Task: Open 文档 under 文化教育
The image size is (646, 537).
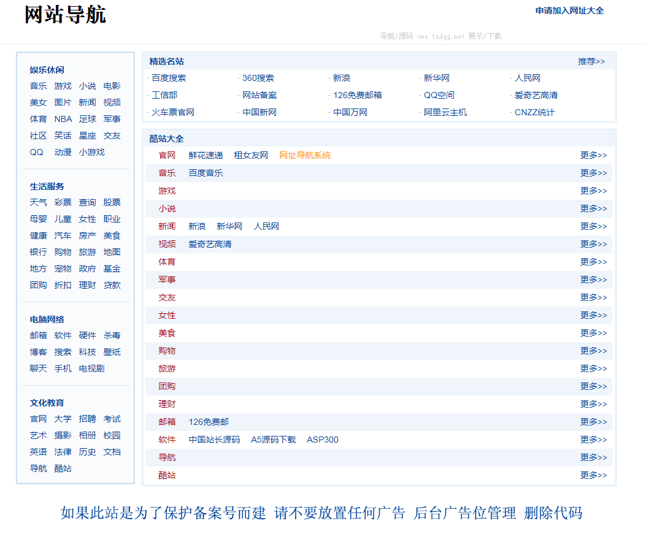Action: point(112,452)
